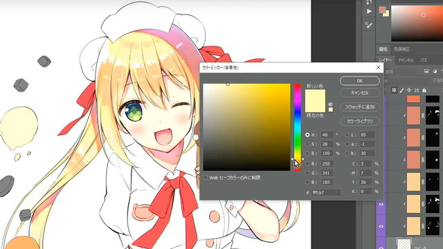The image size is (443, 249).
Task: Select the Lab a radio button
Action: pos(347,144)
